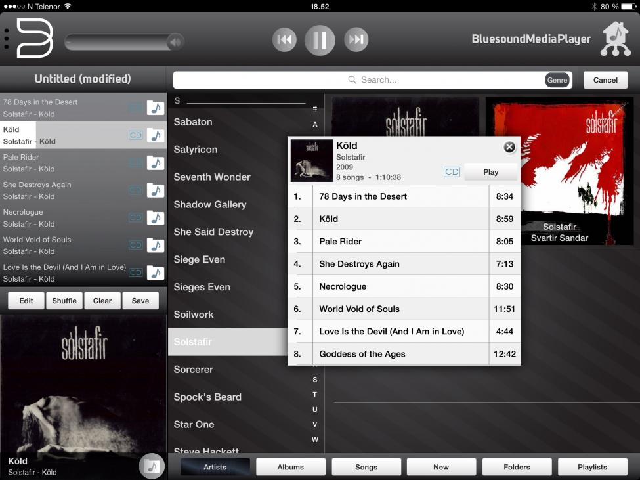Image resolution: width=640 pixels, height=480 pixels.
Task: Tap the now playing Köld artwork
Action: pyautogui.click(x=83, y=383)
